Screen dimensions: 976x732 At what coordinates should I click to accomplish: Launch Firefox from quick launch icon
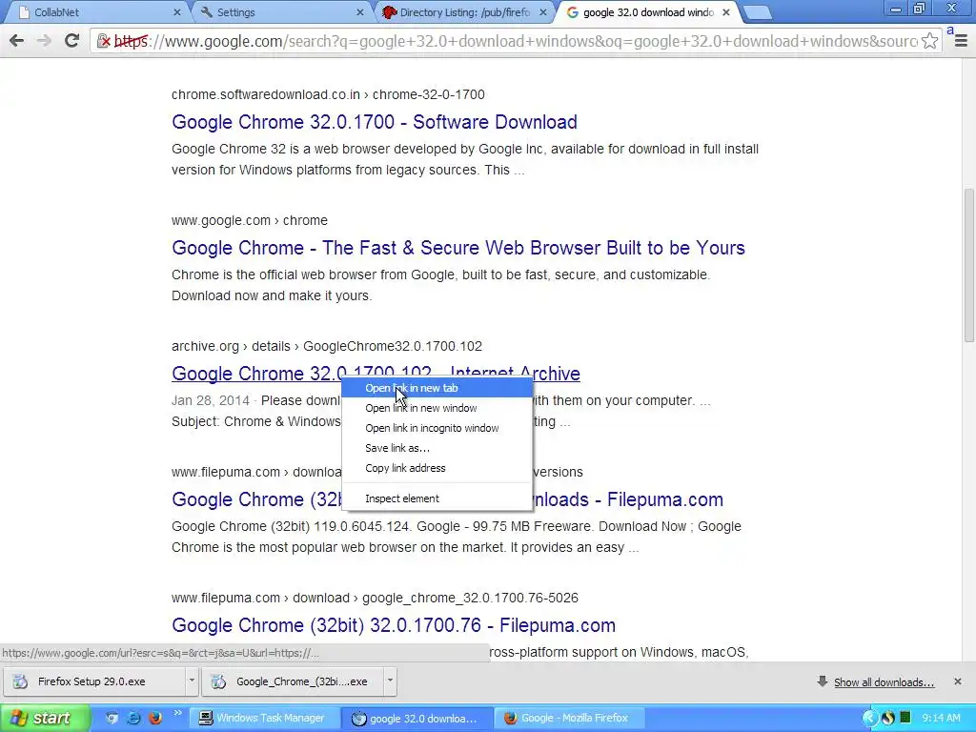tap(155, 719)
